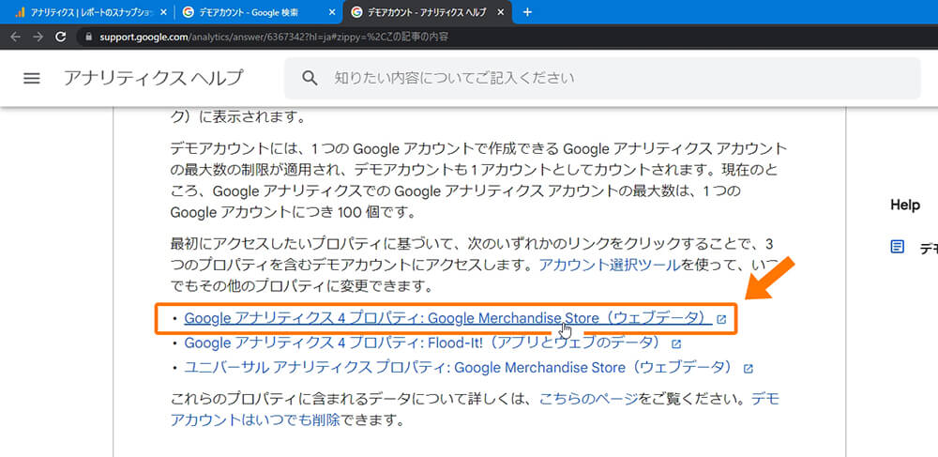Go back to the previous page

[16, 37]
